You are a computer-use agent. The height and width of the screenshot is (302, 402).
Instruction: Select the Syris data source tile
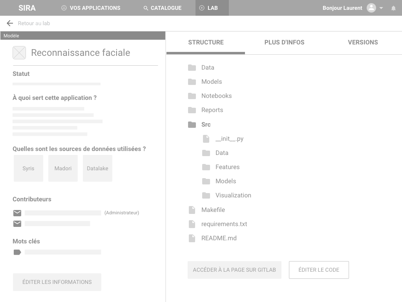tap(28, 168)
